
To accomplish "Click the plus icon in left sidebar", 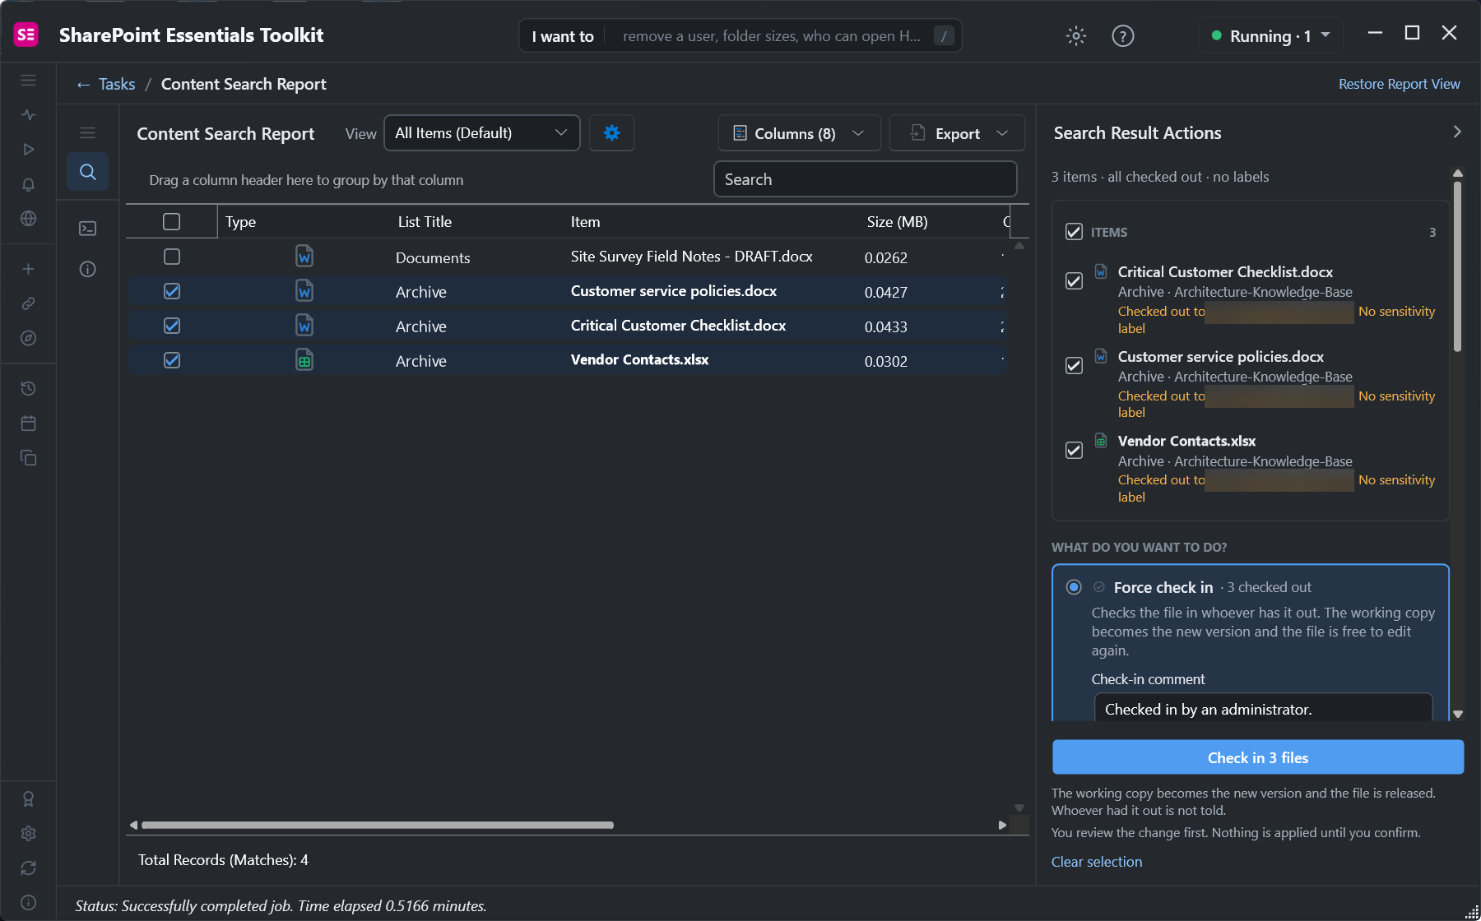I will point(29,269).
